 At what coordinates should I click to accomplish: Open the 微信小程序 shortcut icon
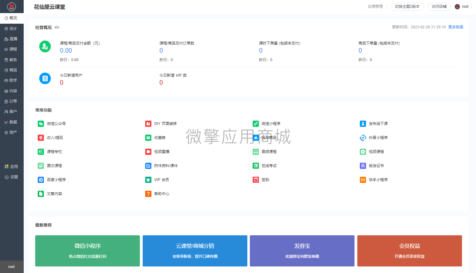[x=256, y=124]
